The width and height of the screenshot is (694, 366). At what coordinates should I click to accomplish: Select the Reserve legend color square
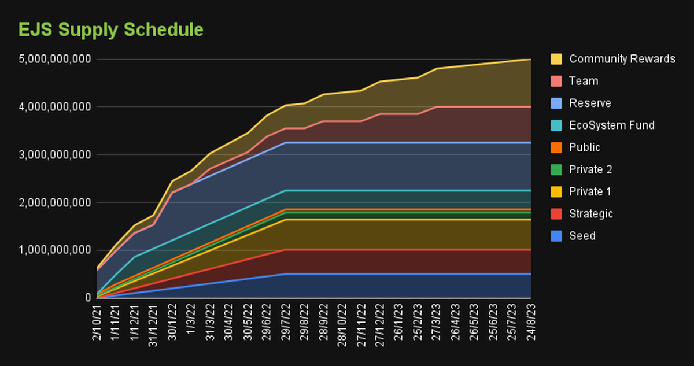point(556,103)
